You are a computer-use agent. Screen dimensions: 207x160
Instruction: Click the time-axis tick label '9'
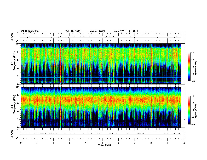click(x=167, y=143)
